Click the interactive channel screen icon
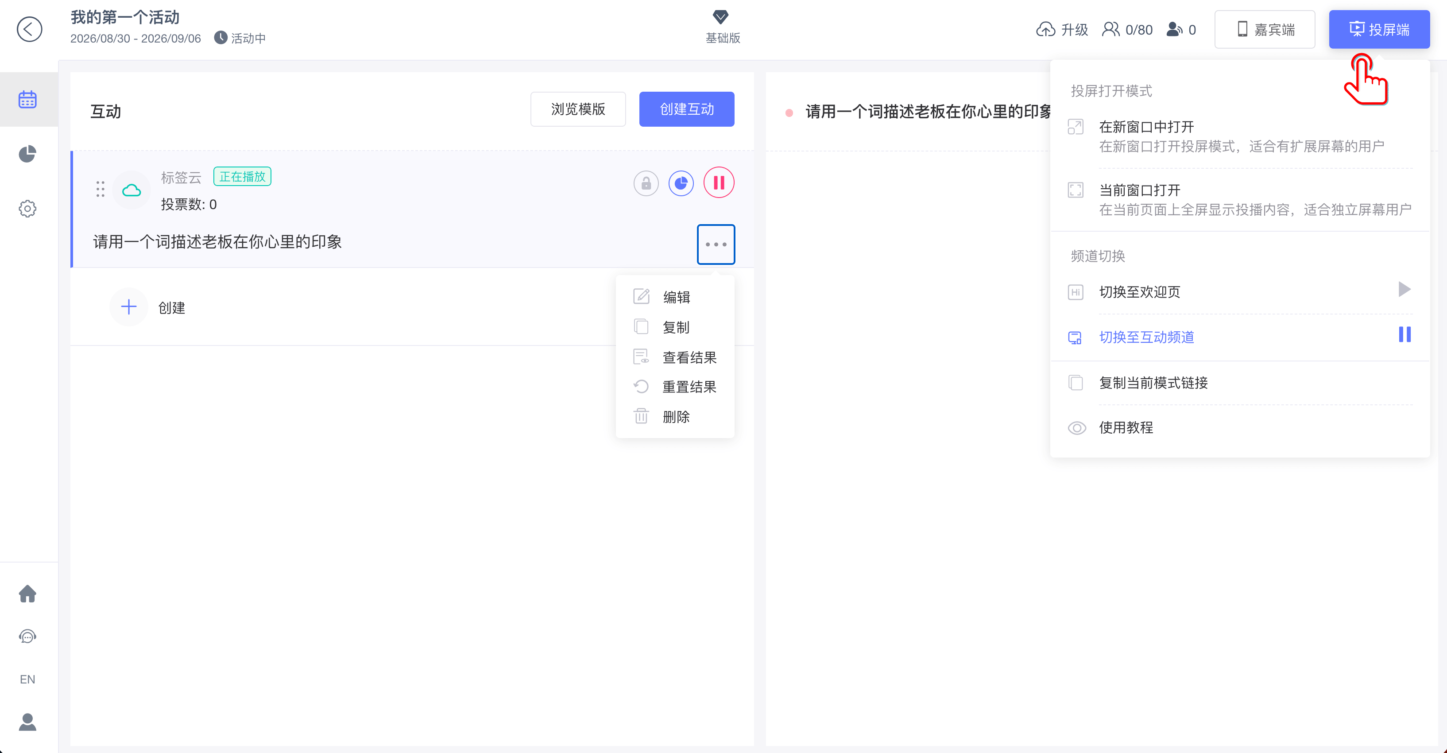Image resolution: width=1447 pixels, height=753 pixels. coord(1075,338)
